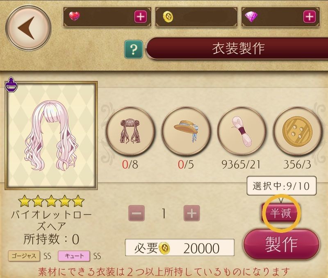
Task: Tap the required 20000 coins field
Action: [180, 248]
